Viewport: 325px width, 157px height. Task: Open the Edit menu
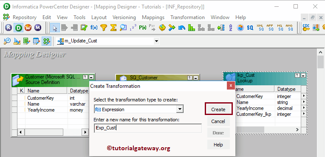click(x=47, y=17)
